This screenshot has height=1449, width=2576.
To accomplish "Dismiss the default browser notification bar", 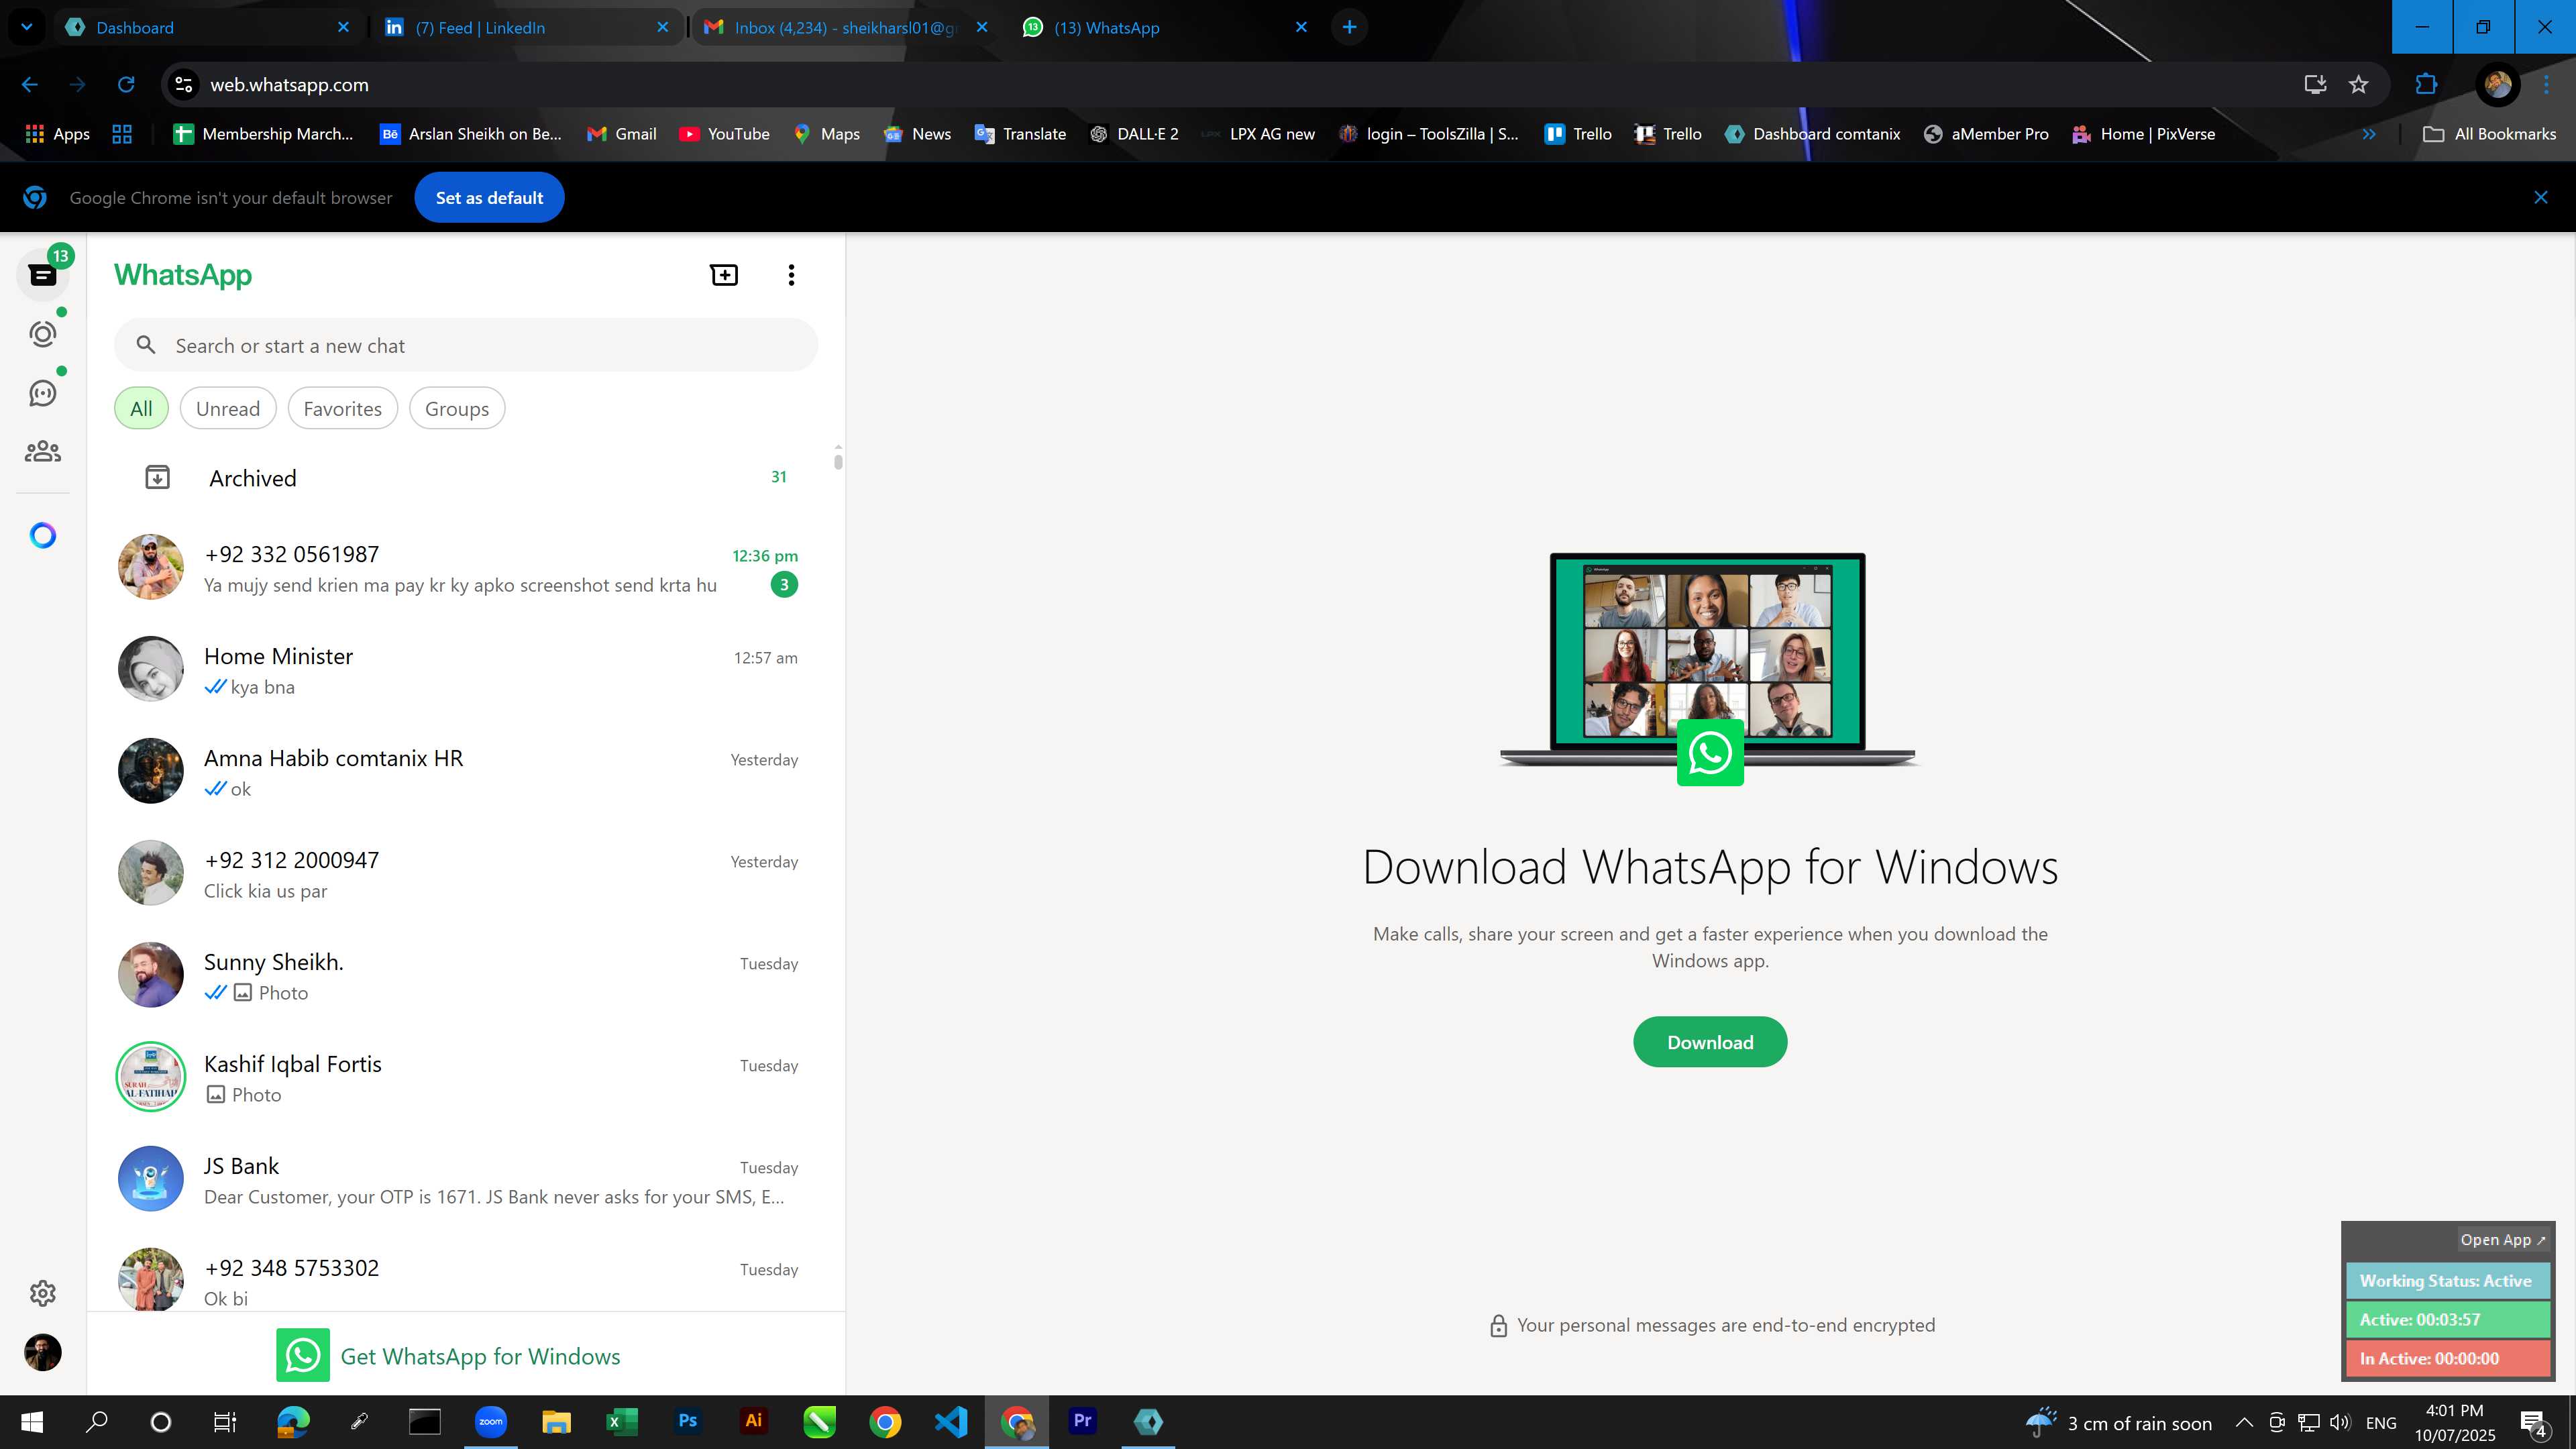I will pyautogui.click(x=2540, y=197).
